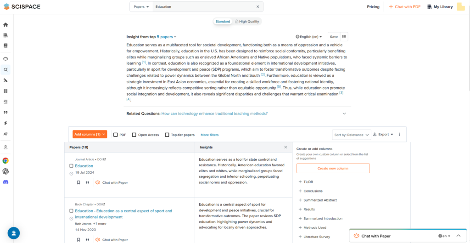Open the Sort by Relevance dropdown

tap(351, 135)
